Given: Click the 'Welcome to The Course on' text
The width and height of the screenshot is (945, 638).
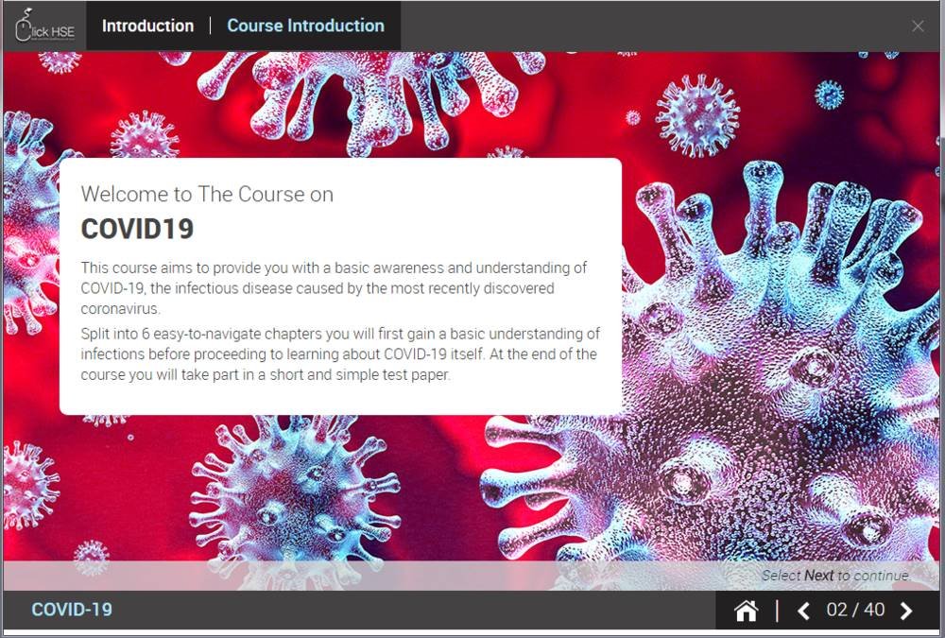Looking at the screenshot, I should (207, 194).
